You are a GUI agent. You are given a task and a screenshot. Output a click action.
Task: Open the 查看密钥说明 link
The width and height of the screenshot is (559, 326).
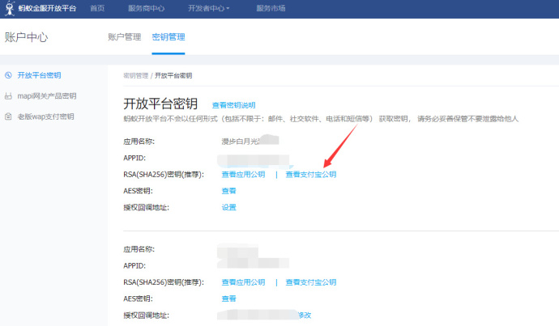tap(233, 105)
